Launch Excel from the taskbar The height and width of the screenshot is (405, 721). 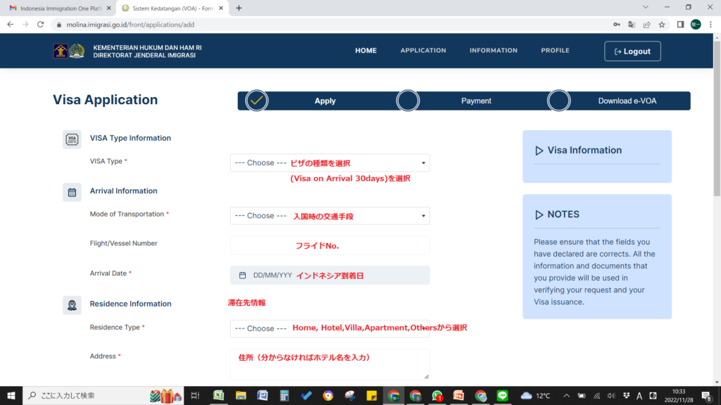pos(218,397)
